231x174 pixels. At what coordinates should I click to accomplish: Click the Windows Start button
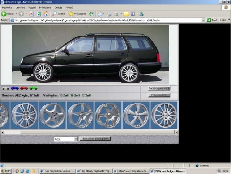[x=6, y=171]
